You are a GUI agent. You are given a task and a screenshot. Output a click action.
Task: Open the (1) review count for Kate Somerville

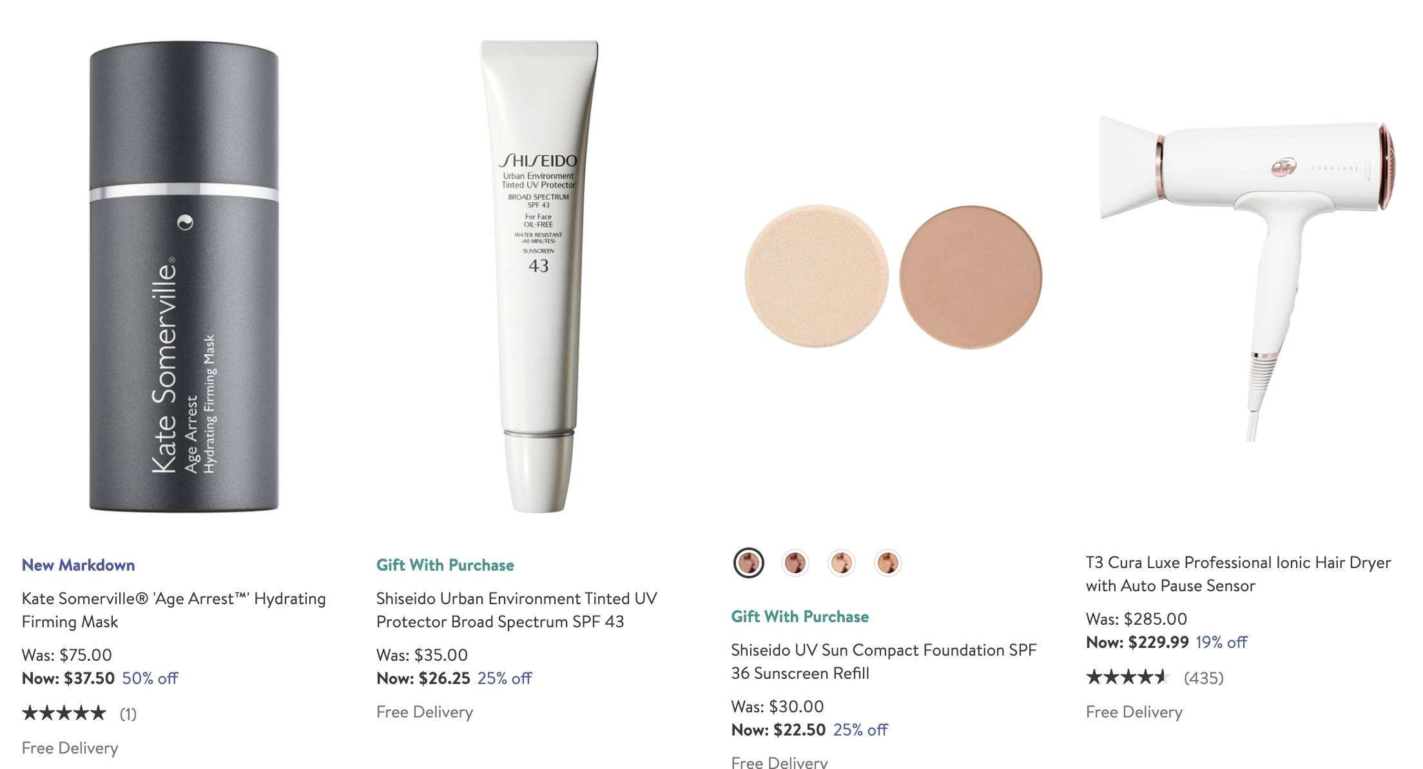pos(128,714)
